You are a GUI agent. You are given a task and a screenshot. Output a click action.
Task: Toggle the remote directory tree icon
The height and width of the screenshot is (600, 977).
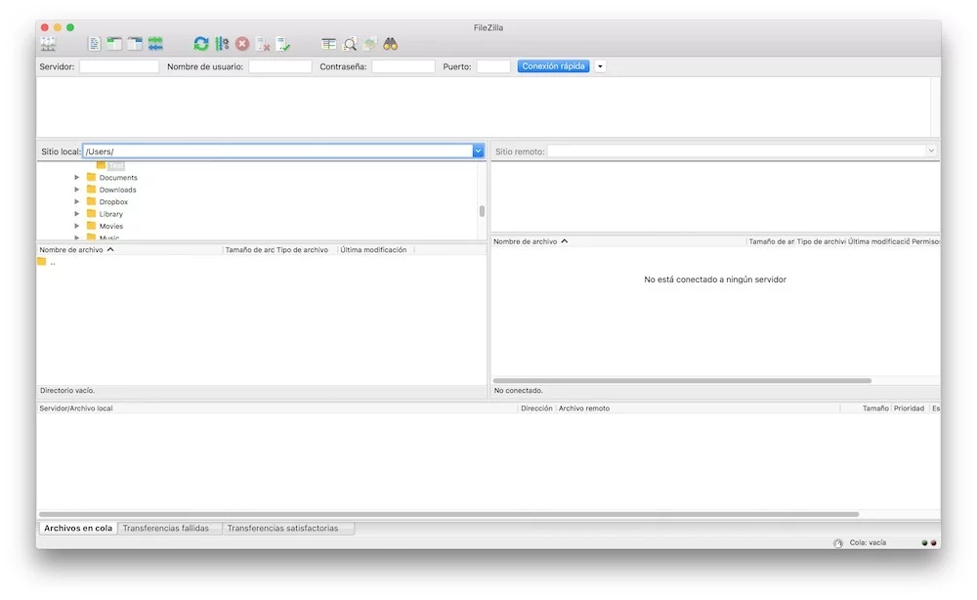(135, 44)
